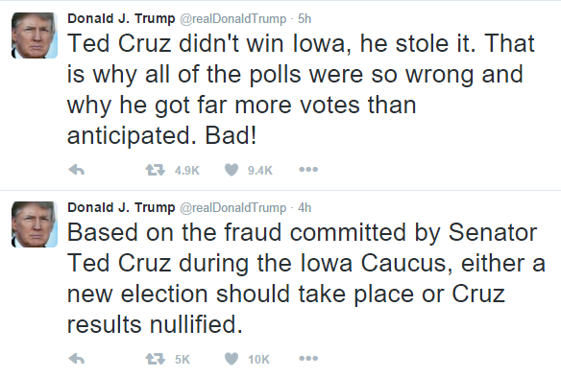561x377 pixels.
Task: Open more options on the first tweet
Action: (x=308, y=170)
